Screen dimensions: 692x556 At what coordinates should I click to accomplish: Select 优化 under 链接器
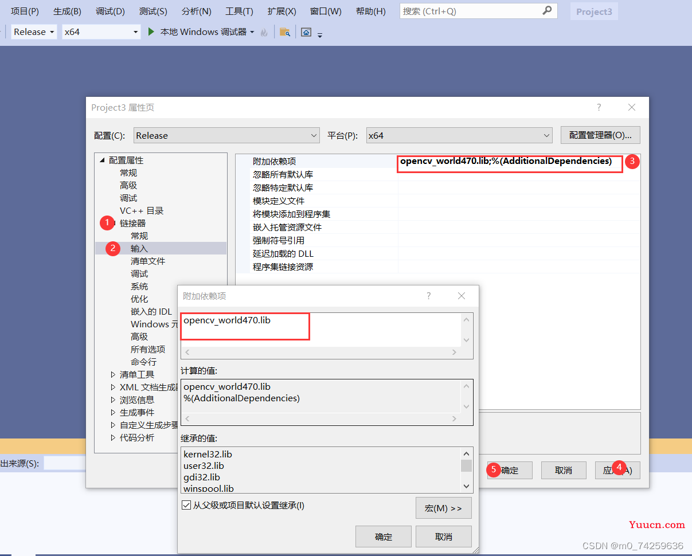139,299
